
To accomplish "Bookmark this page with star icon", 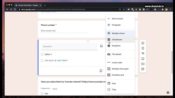I will 124,10.
